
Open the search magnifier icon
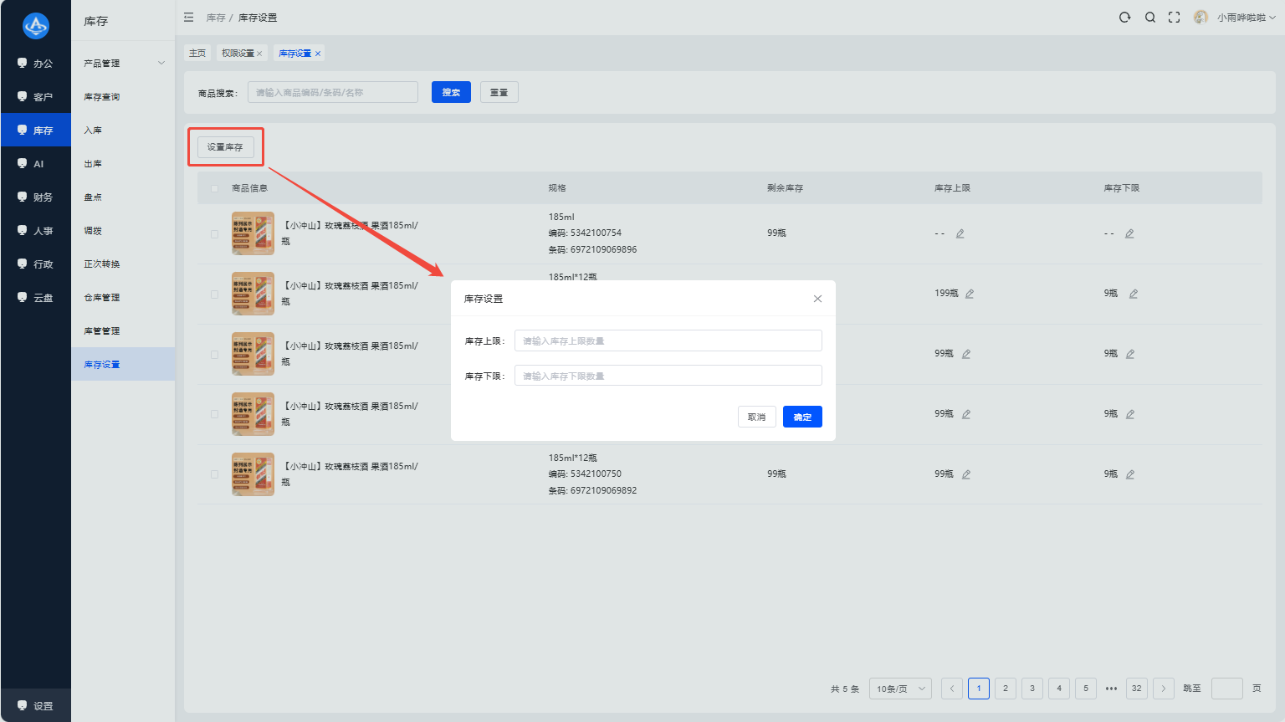1150,18
